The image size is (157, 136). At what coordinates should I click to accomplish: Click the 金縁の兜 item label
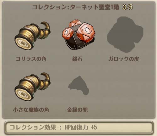point(77,110)
